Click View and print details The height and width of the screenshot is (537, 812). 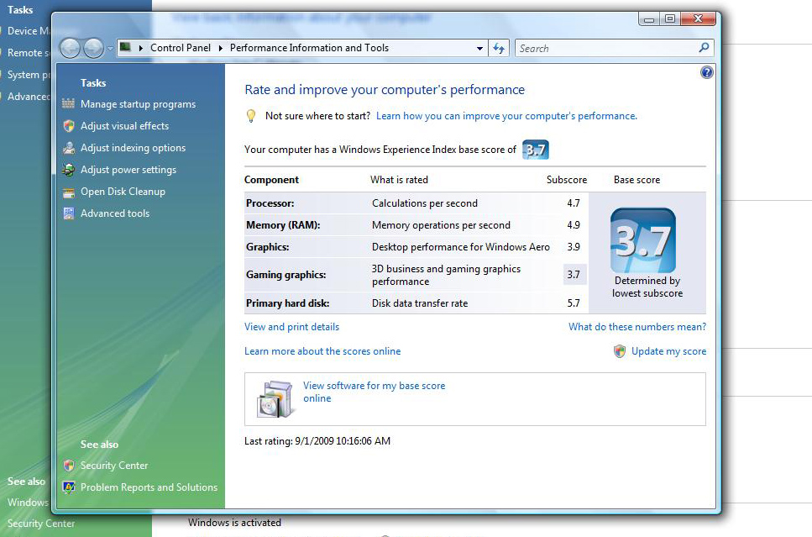coord(291,327)
